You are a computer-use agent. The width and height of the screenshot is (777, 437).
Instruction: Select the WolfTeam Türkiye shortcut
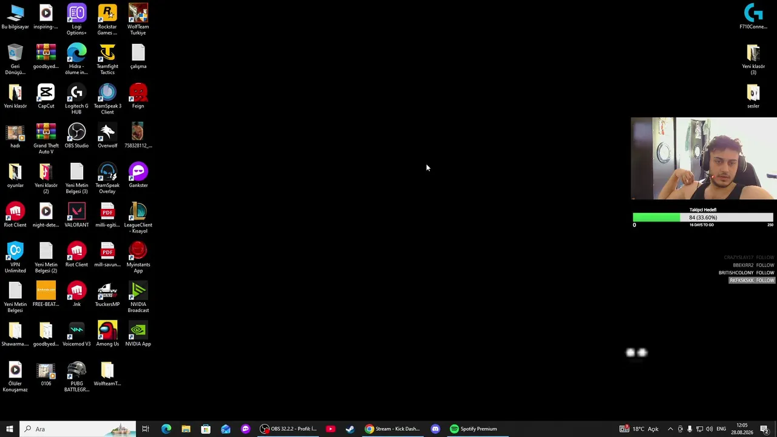138,19
